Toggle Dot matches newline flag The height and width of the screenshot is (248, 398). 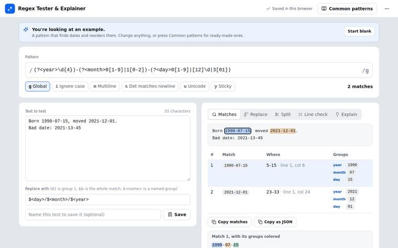coord(150,86)
